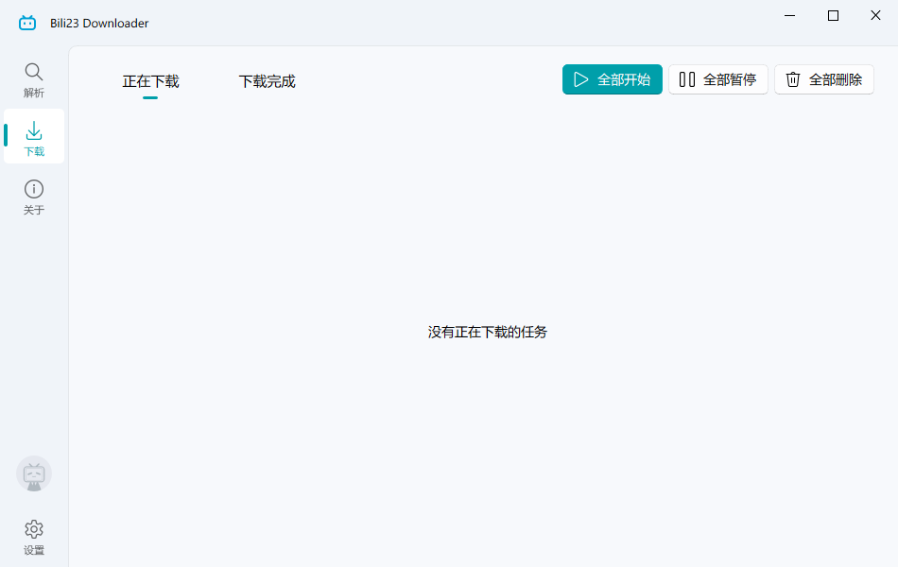This screenshot has height=567, width=898.
Task: Select the 正在下载 tab
Action: 150,81
